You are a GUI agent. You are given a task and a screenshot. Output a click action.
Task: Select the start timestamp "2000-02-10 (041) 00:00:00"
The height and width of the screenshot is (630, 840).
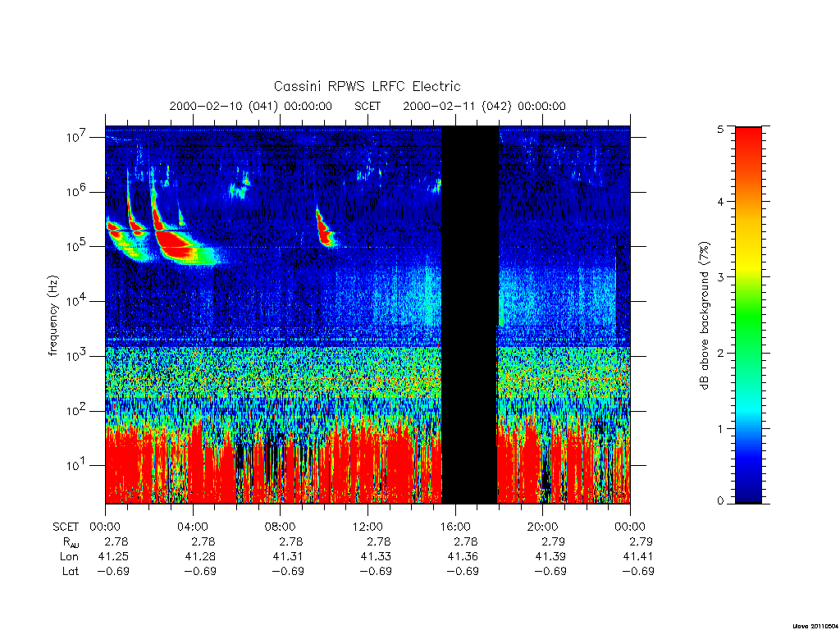(x=251, y=106)
